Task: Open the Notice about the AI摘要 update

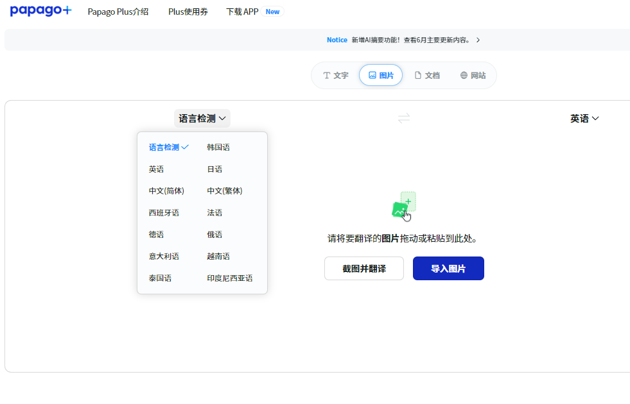Action: click(x=403, y=40)
